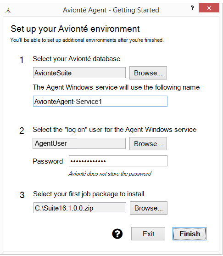Click the Avionté logo in the title bar
This screenshot has height=256, width=223.
[x=8, y=10]
